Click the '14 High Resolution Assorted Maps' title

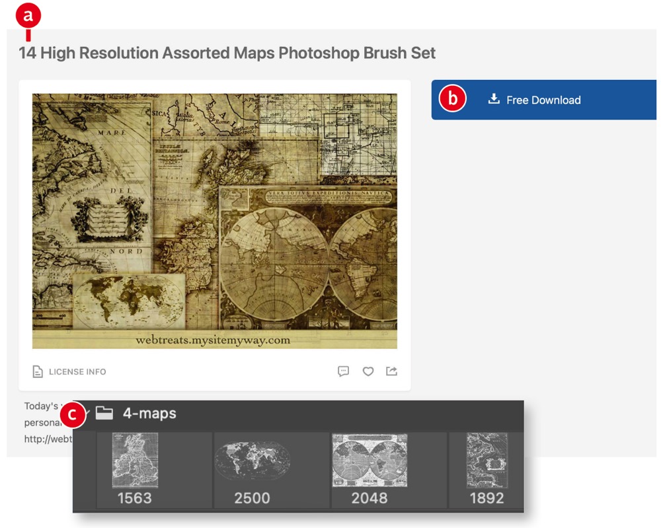tap(227, 53)
